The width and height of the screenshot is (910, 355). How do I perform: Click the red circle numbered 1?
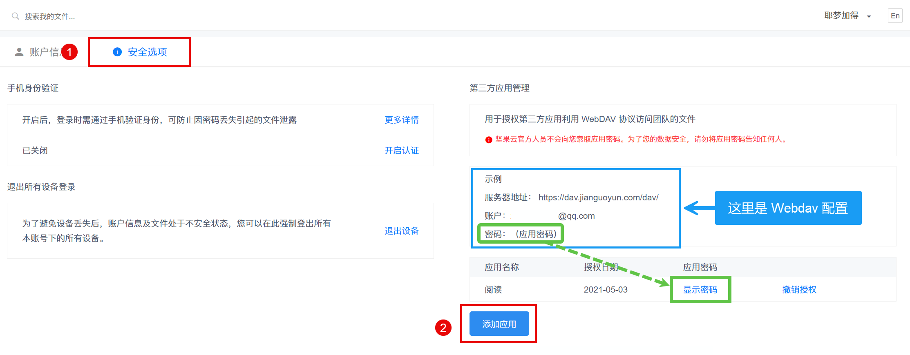[69, 52]
